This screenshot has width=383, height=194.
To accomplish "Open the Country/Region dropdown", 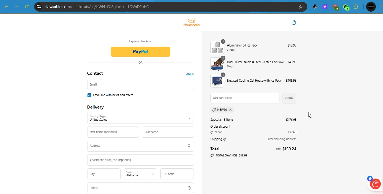I will point(140,118).
